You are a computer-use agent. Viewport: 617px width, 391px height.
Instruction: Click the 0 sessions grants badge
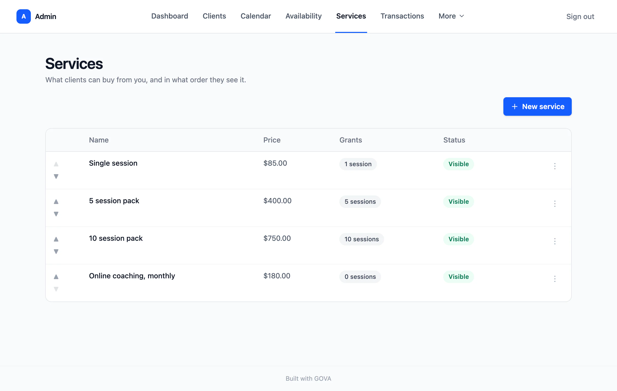[360, 277]
